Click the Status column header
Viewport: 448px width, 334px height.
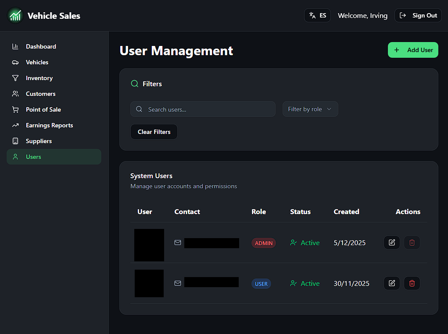(x=300, y=212)
